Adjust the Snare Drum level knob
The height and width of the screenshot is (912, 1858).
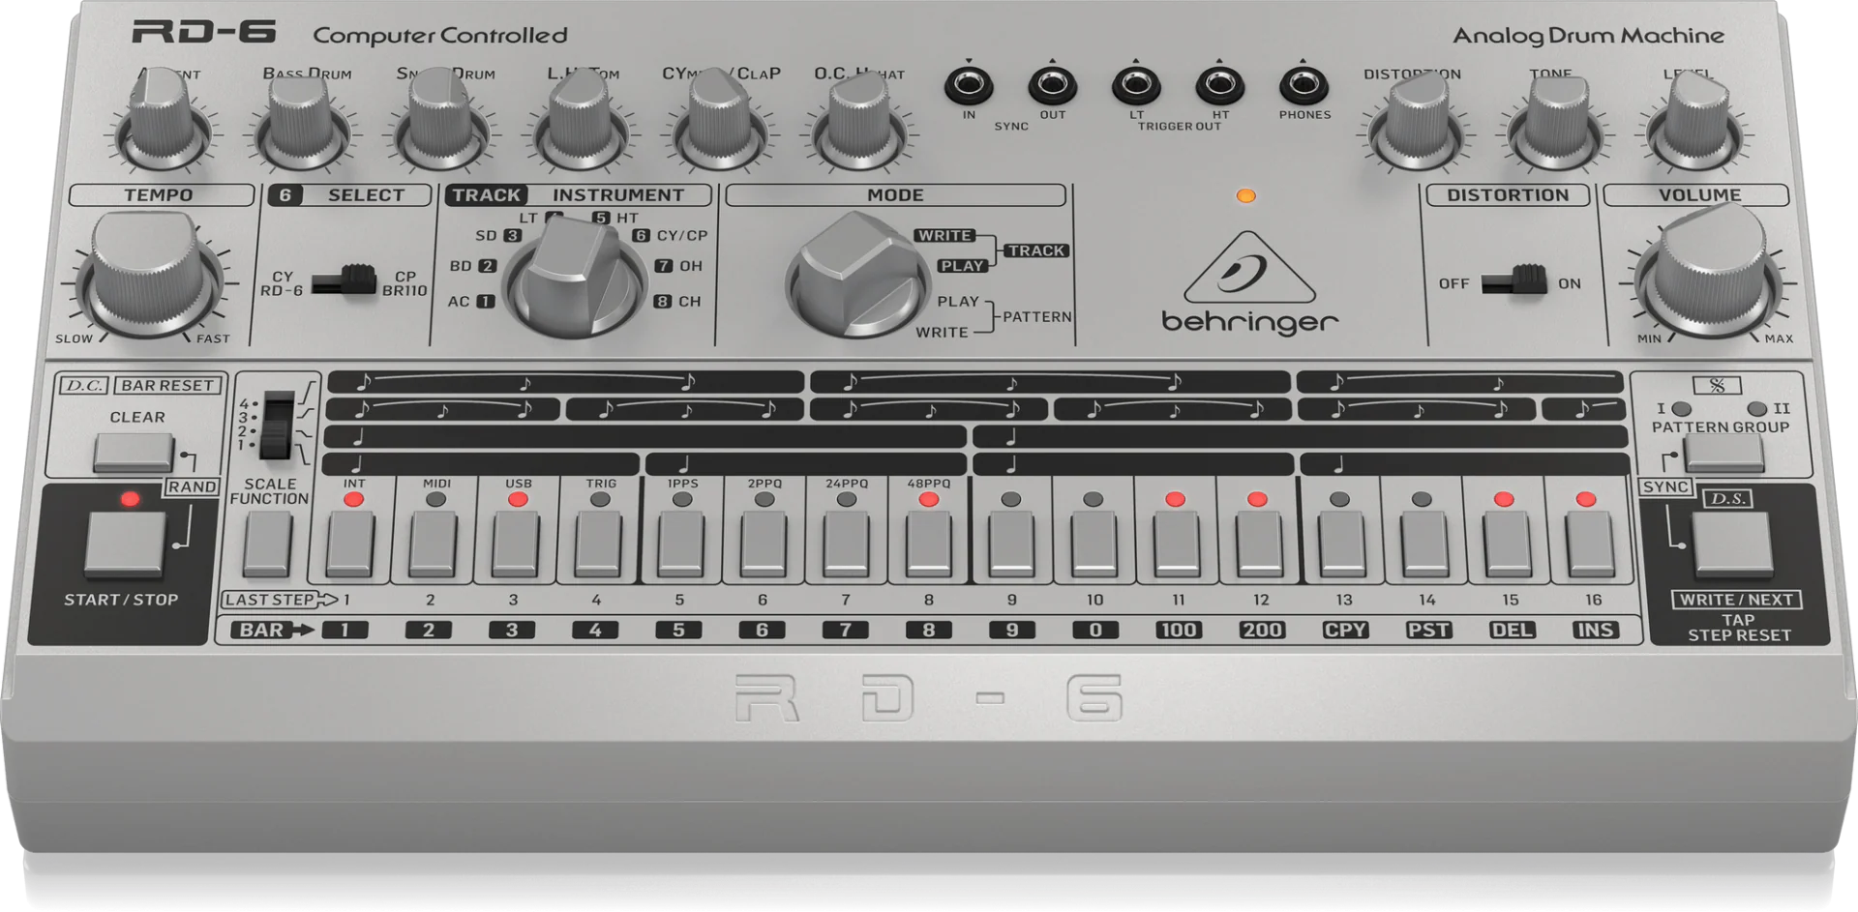point(442,121)
